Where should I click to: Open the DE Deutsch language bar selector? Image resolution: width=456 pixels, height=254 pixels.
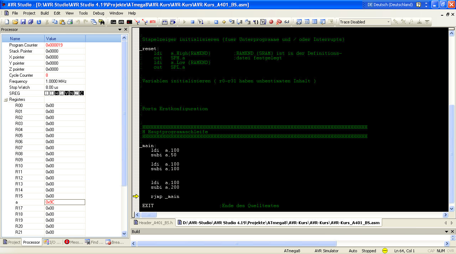pyautogui.click(x=390, y=5)
